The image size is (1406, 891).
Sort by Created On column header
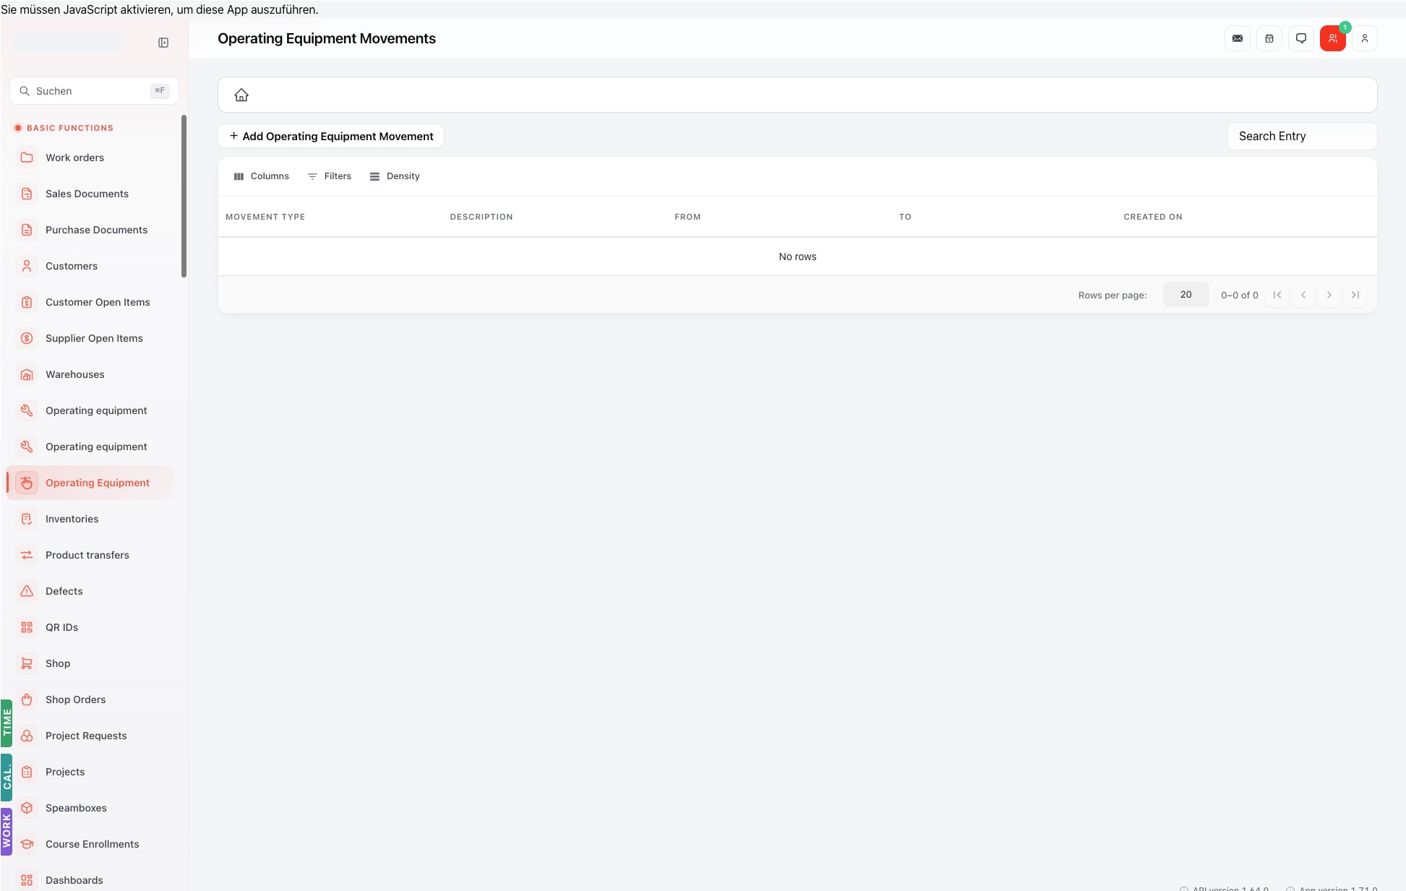pos(1153,217)
